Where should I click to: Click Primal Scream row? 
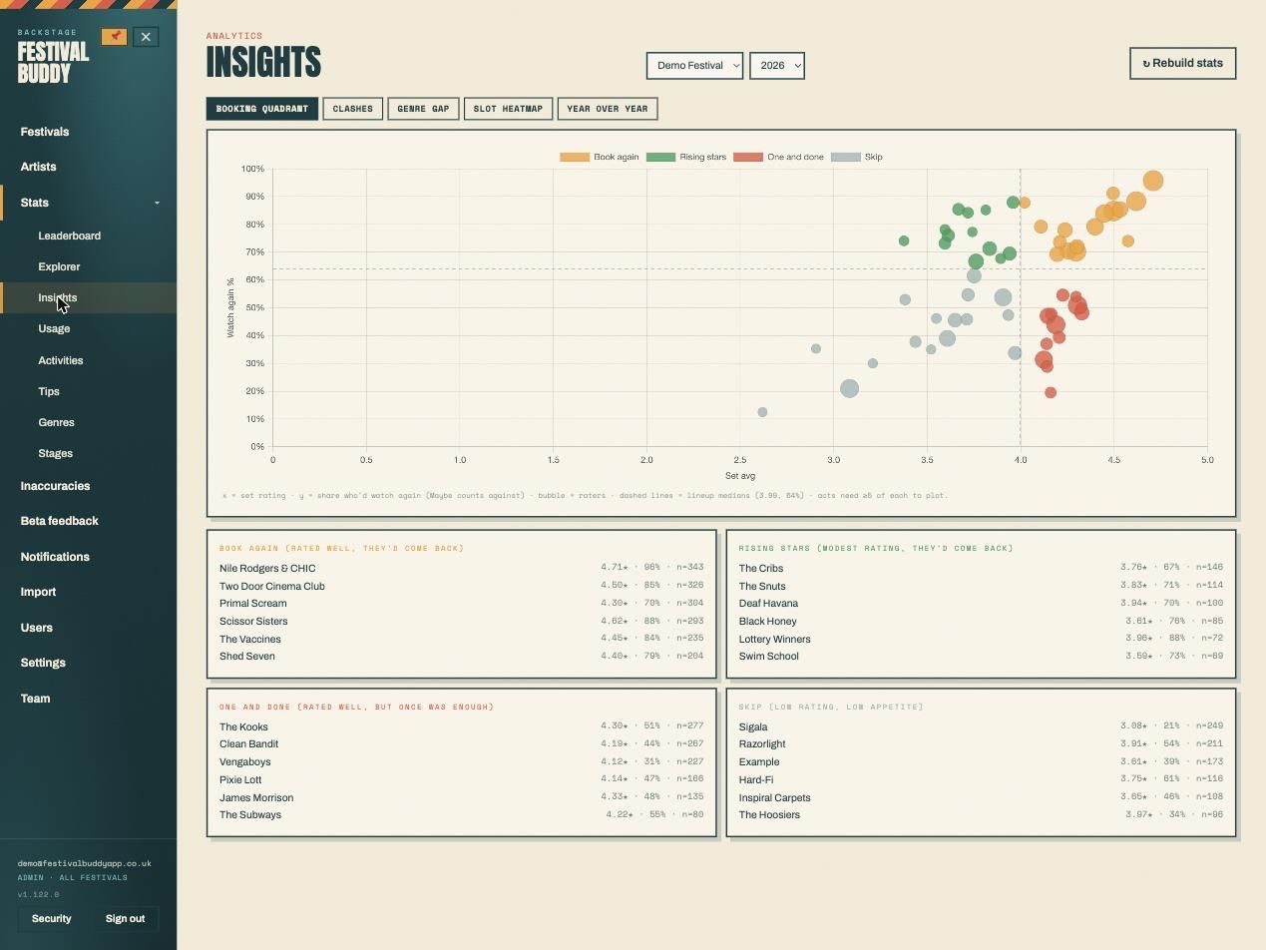tap(461, 603)
